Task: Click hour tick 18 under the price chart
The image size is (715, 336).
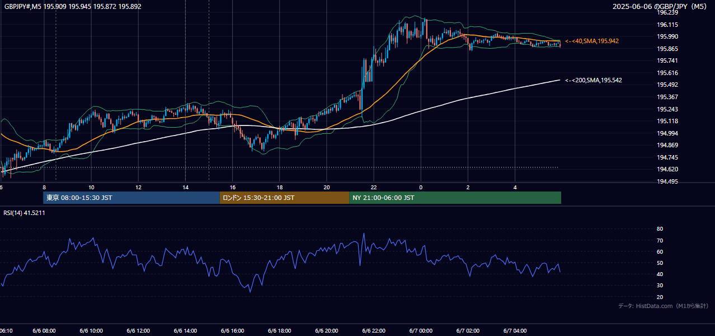Action: point(279,187)
